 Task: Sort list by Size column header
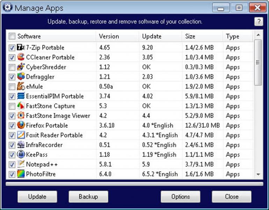click(202, 36)
